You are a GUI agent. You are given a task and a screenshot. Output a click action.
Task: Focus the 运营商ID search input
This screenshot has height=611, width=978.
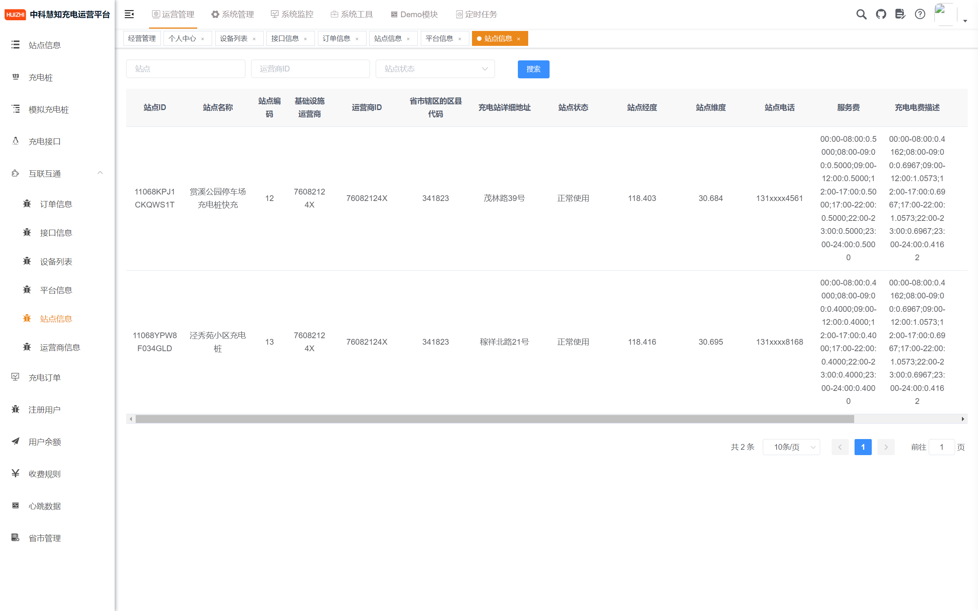[x=310, y=69]
